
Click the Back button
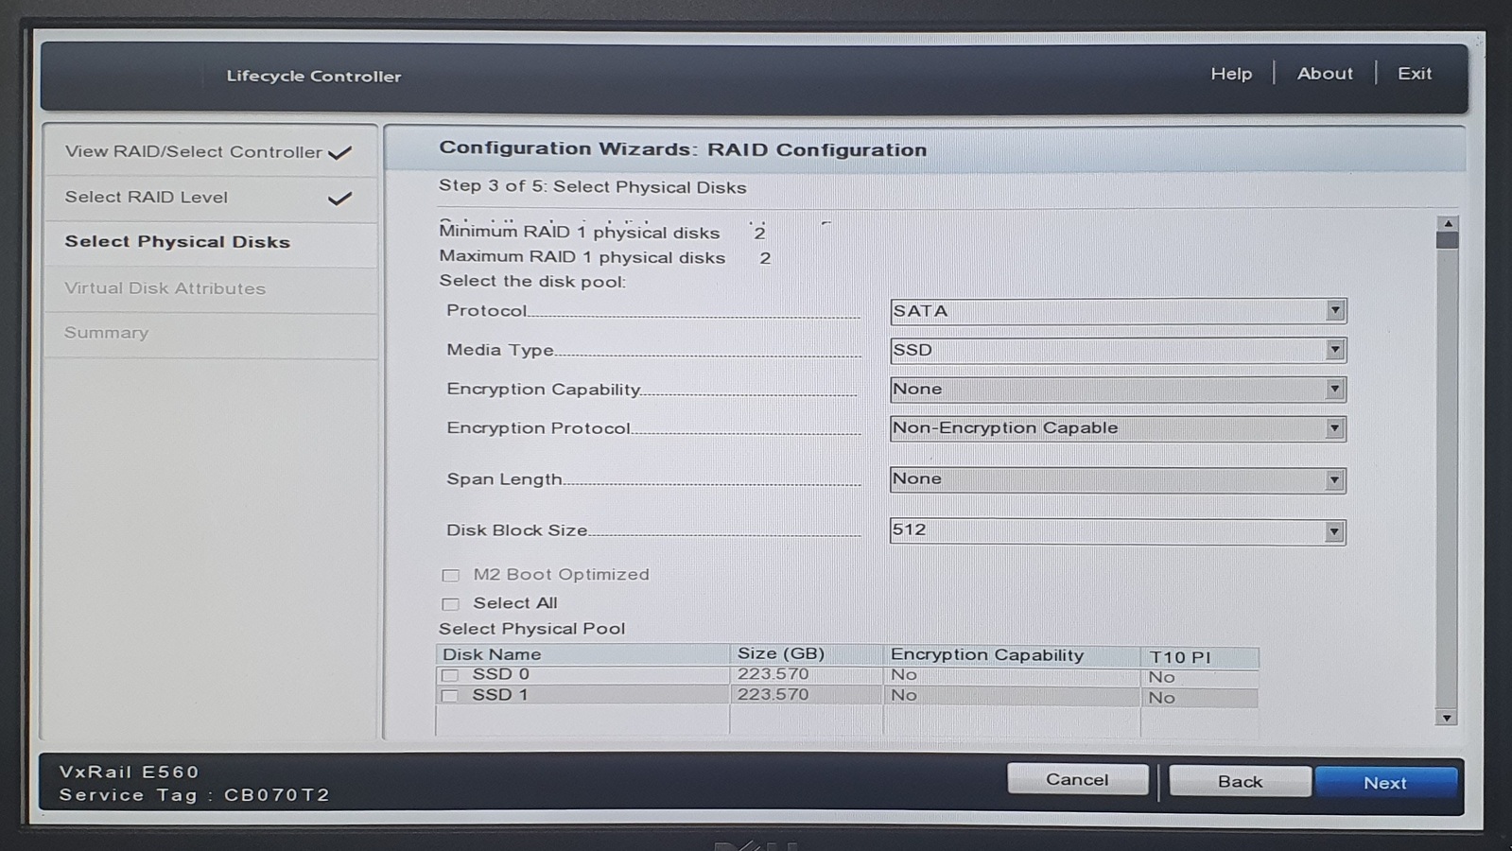(x=1240, y=781)
